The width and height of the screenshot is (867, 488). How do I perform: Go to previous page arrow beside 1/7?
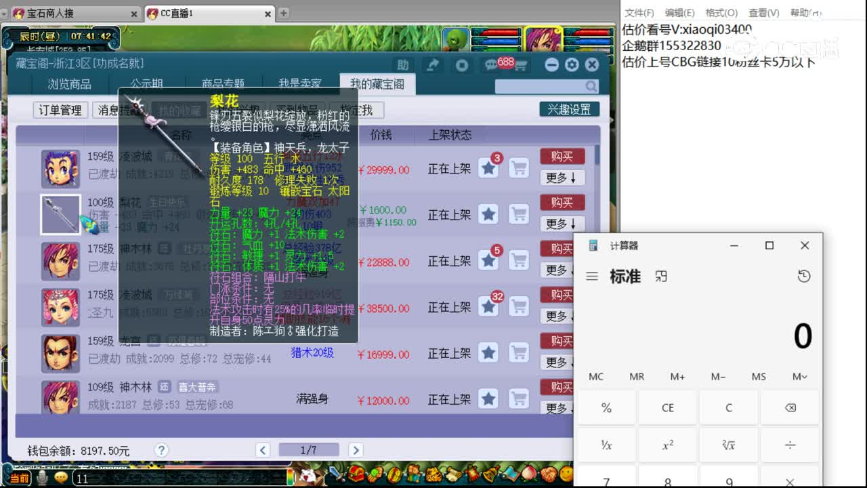[x=263, y=450]
